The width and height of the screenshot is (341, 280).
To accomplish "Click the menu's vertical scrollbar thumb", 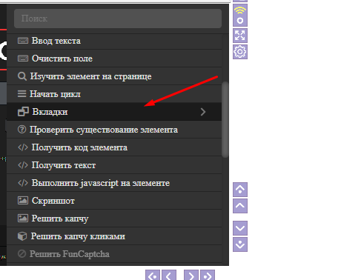I will (x=225, y=119).
